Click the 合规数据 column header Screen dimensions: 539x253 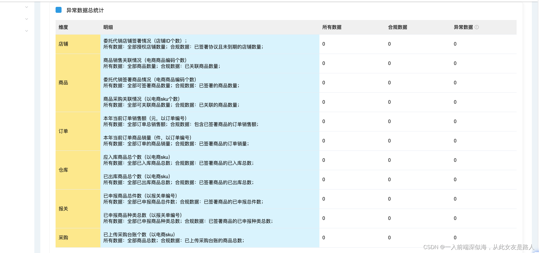(x=397, y=27)
